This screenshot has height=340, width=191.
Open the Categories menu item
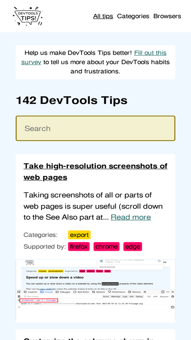pyautogui.click(x=133, y=16)
